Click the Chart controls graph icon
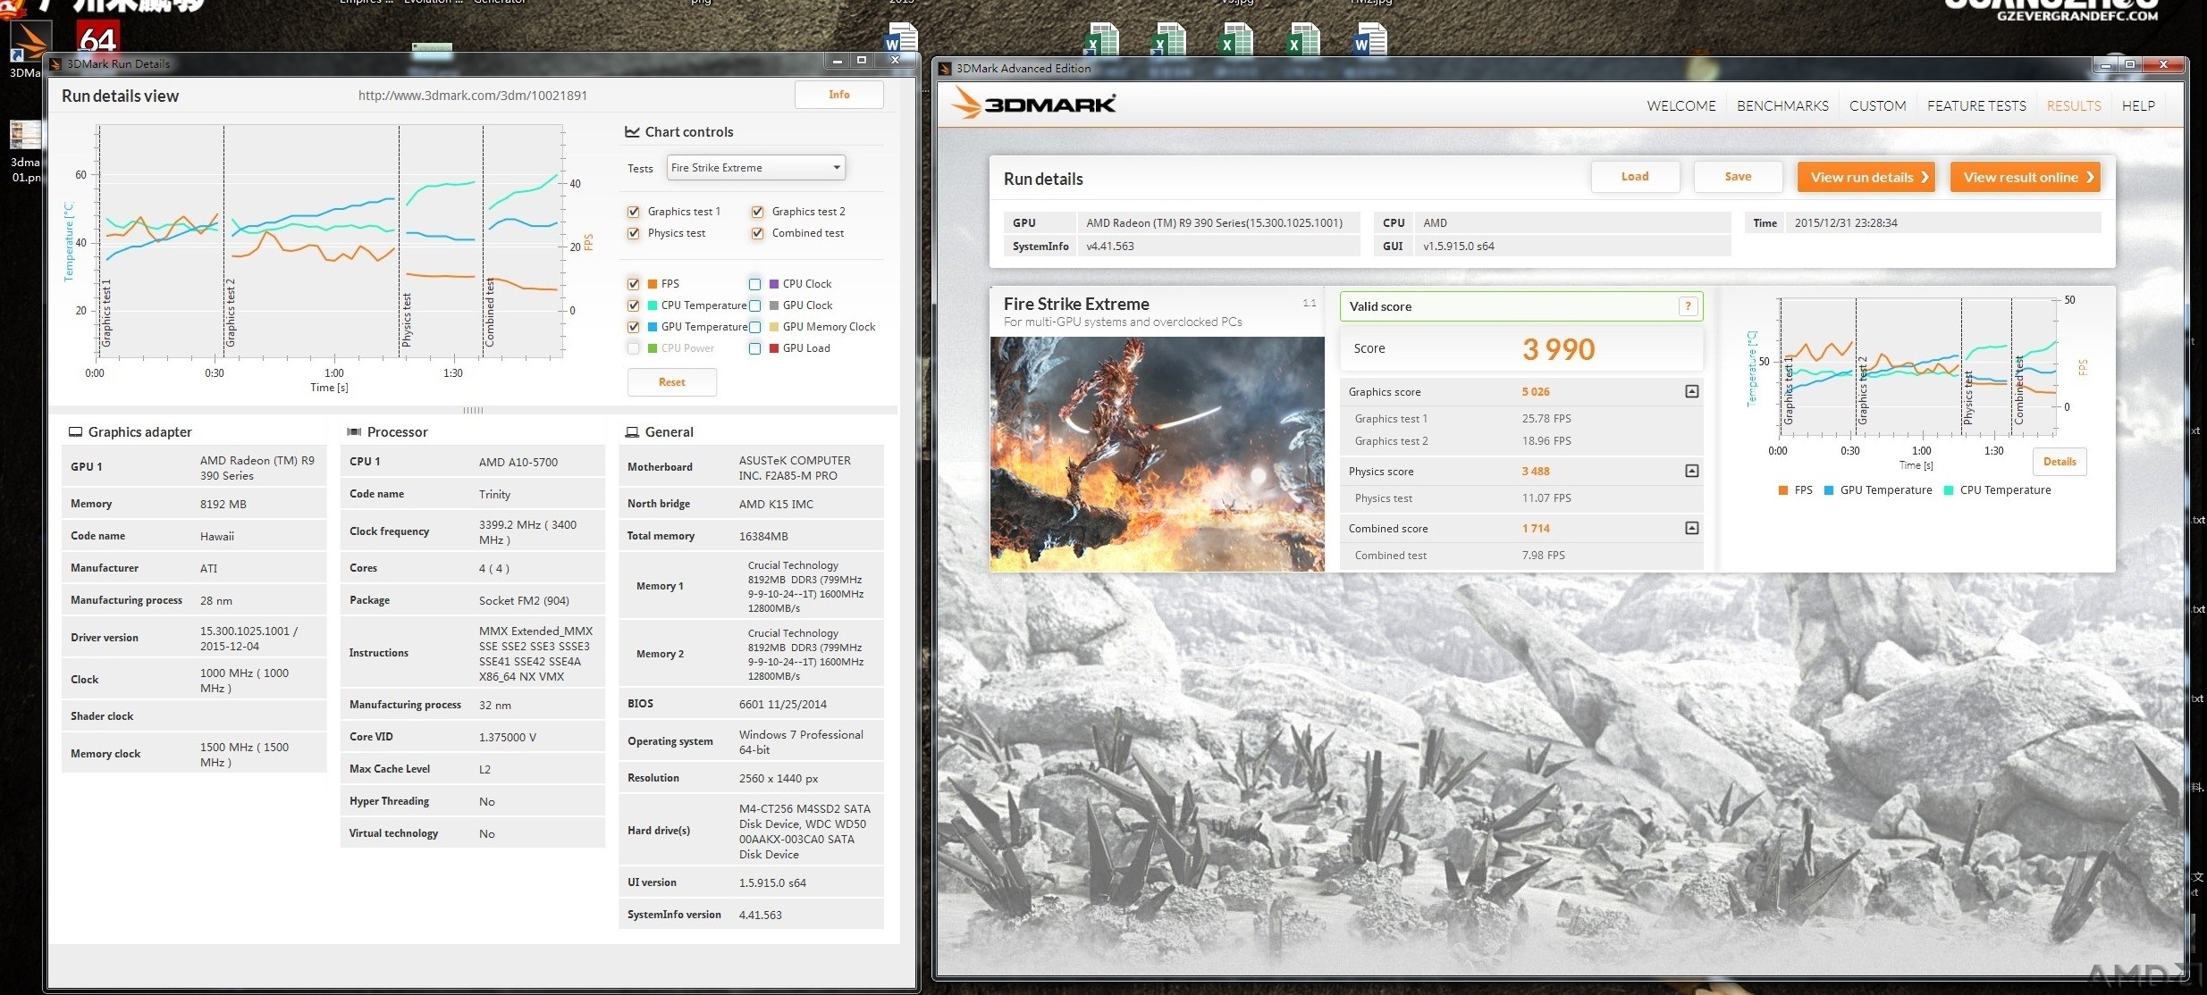This screenshot has height=995, width=2207. 632,131
